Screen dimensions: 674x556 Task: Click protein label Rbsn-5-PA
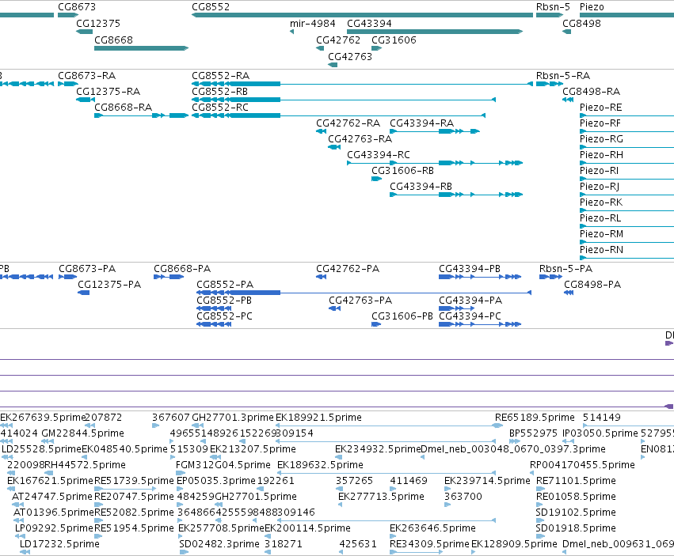565,269
